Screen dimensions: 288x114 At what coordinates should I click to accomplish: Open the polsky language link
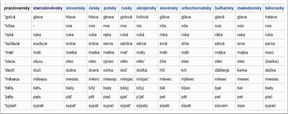coord(110,8)
